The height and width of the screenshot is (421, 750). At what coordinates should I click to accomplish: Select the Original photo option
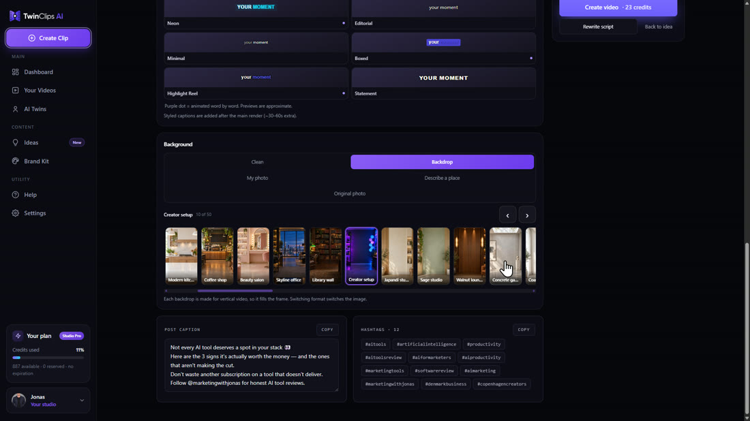[350, 193]
